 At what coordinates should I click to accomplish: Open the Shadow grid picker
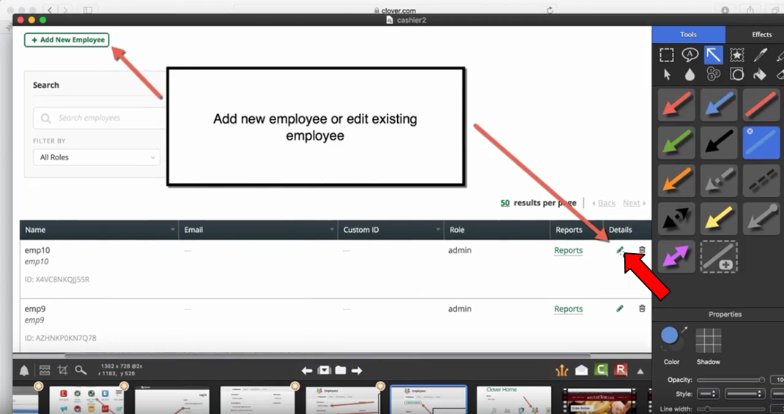tap(709, 341)
